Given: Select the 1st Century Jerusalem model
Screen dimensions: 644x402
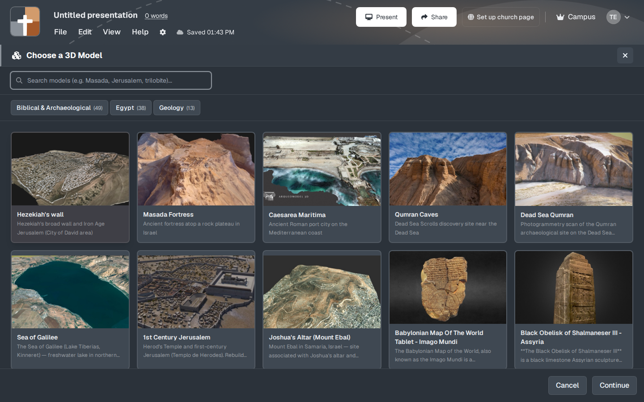Looking at the screenshot, I should (x=196, y=310).
